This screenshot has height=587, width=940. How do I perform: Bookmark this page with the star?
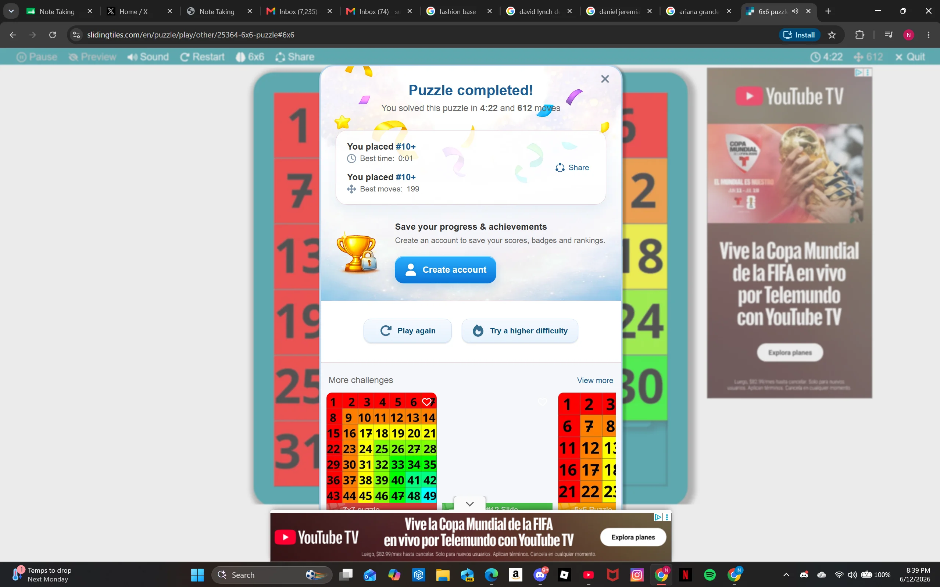tap(832, 35)
